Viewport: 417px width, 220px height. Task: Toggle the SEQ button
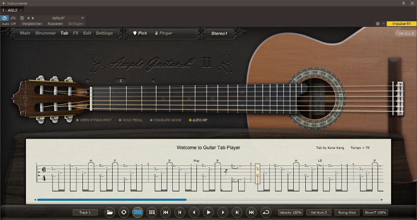pos(152,212)
